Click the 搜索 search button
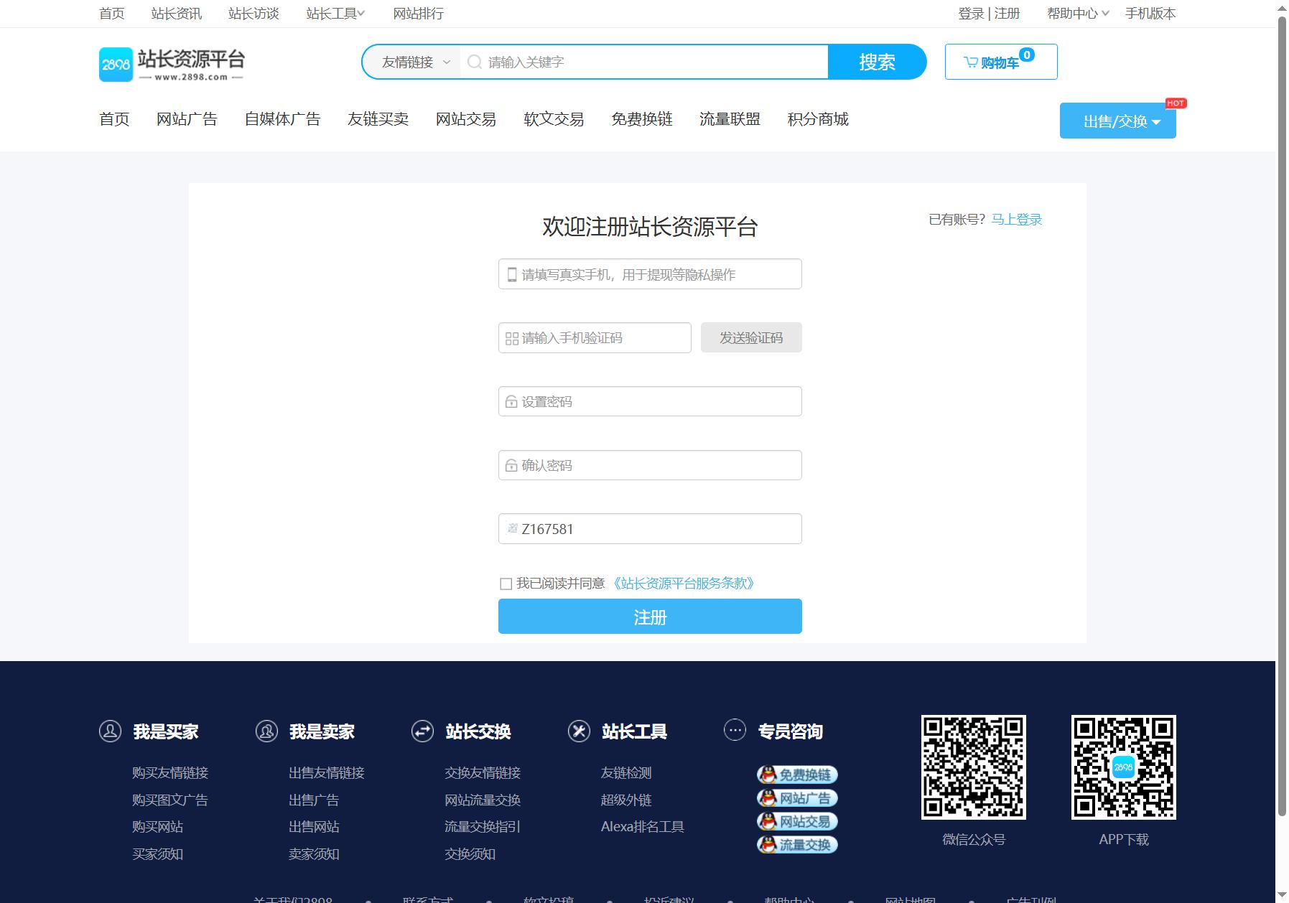Screen dimensions: 1289x903 point(878,62)
